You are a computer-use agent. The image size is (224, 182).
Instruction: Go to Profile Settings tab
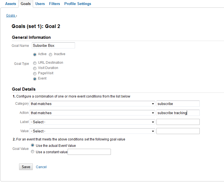coord(78,4)
